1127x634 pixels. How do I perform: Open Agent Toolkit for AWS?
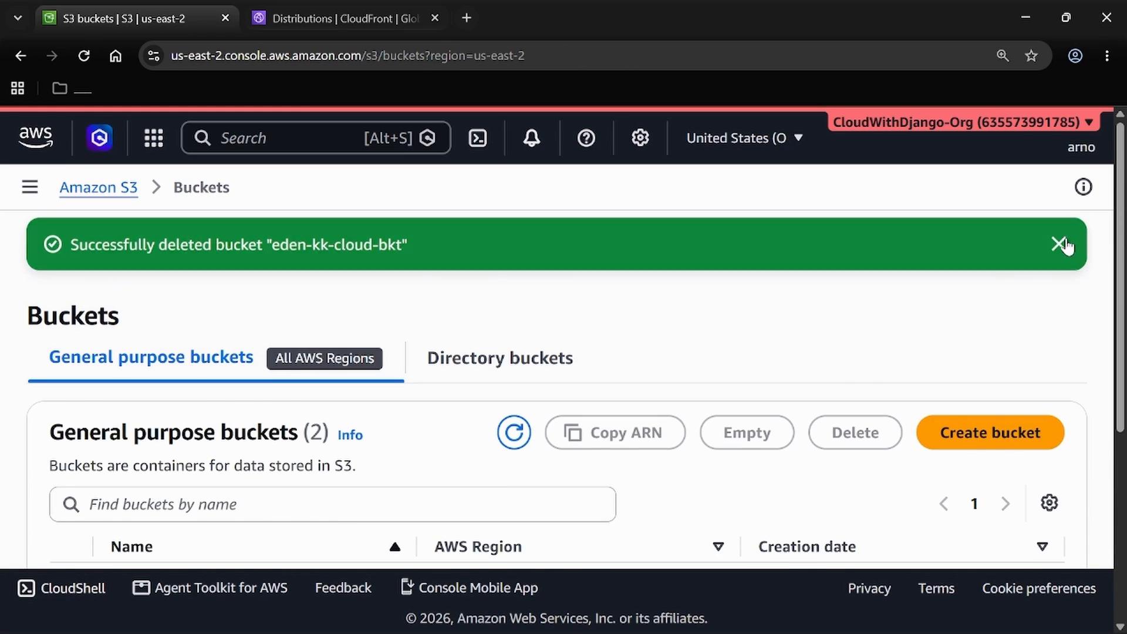click(x=210, y=588)
